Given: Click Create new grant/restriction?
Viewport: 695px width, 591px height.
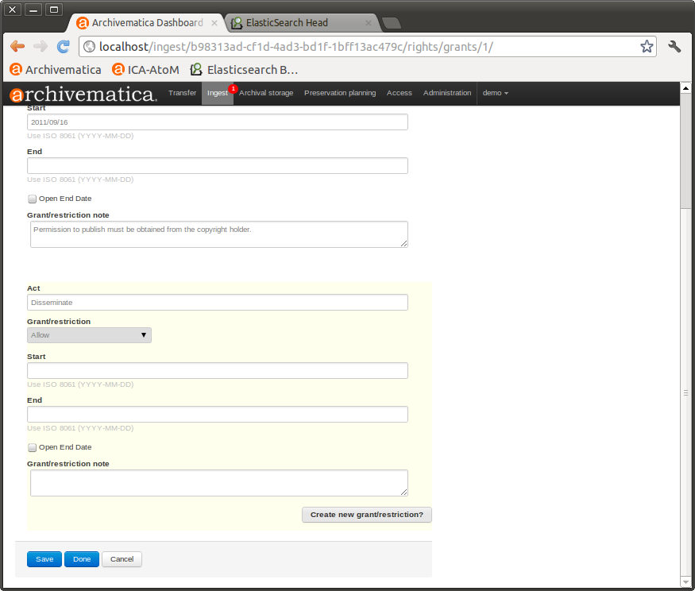Looking at the screenshot, I should (366, 514).
